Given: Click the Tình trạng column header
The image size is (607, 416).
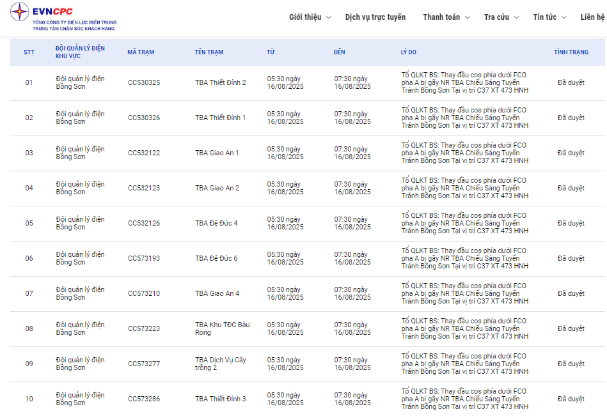Looking at the screenshot, I should point(571,52).
